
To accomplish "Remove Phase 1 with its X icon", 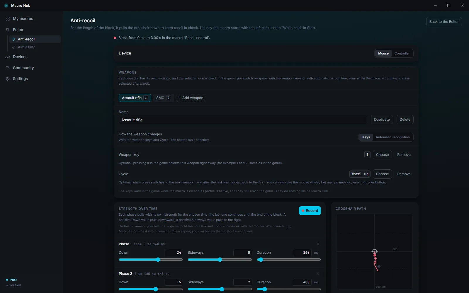I will [x=318, y=244].
